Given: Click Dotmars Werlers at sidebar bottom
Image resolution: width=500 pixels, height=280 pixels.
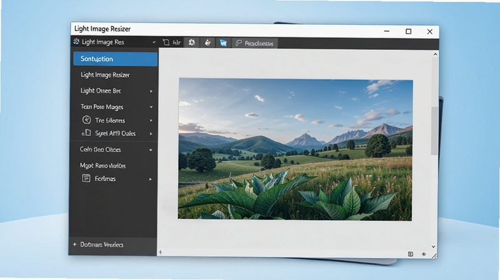Looking at the screenshot, I should click(102, 244).
